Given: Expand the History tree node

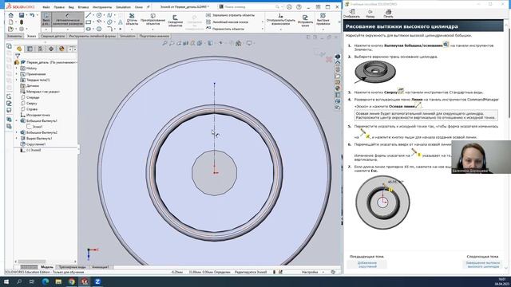Looking at the screenshot, I should [17, 69].
